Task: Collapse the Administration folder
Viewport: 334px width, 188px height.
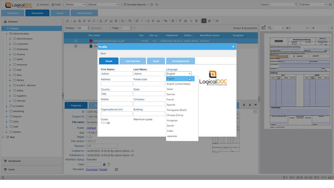Action: 7,33
